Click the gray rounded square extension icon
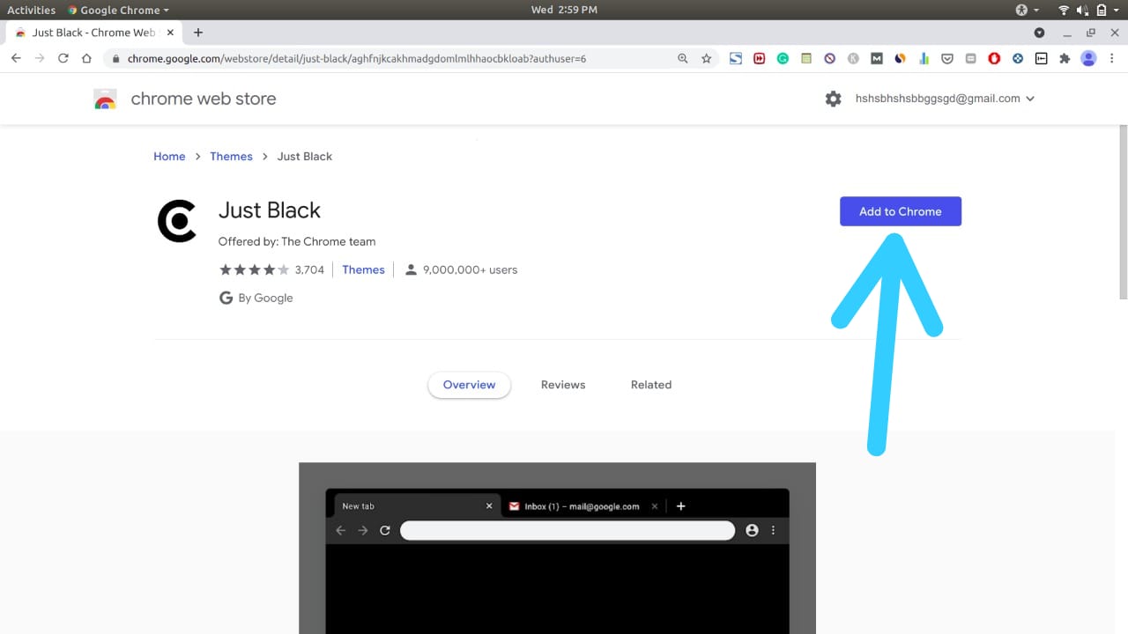Viewport: 1128px width, 634px height. (x=970, y=58)
